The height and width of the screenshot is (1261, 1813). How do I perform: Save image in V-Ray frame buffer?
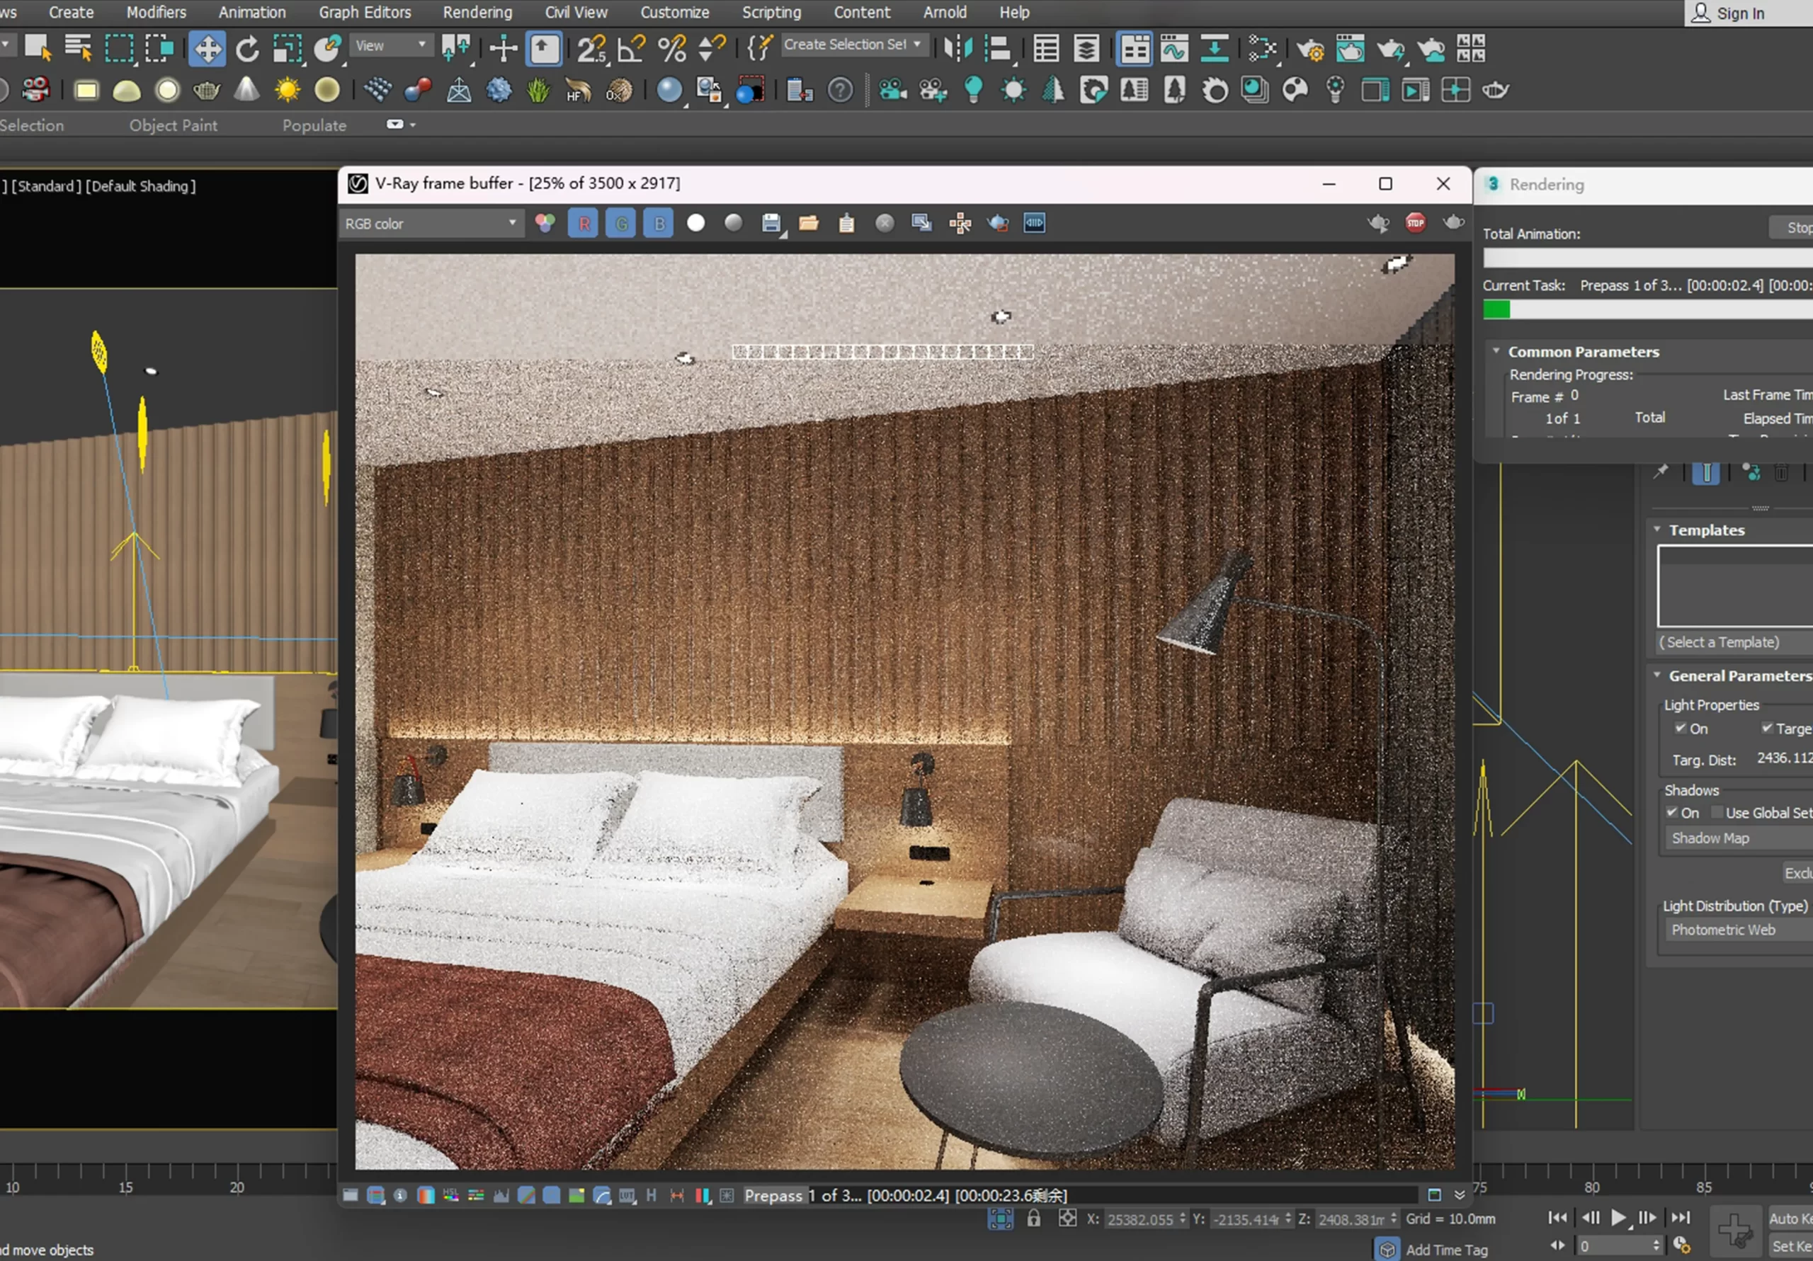[x=771, y=224]
